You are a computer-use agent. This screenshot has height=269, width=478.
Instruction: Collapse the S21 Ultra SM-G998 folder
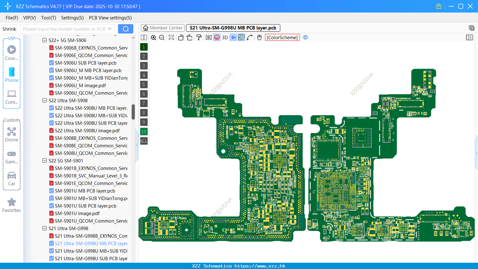point(45,229)
